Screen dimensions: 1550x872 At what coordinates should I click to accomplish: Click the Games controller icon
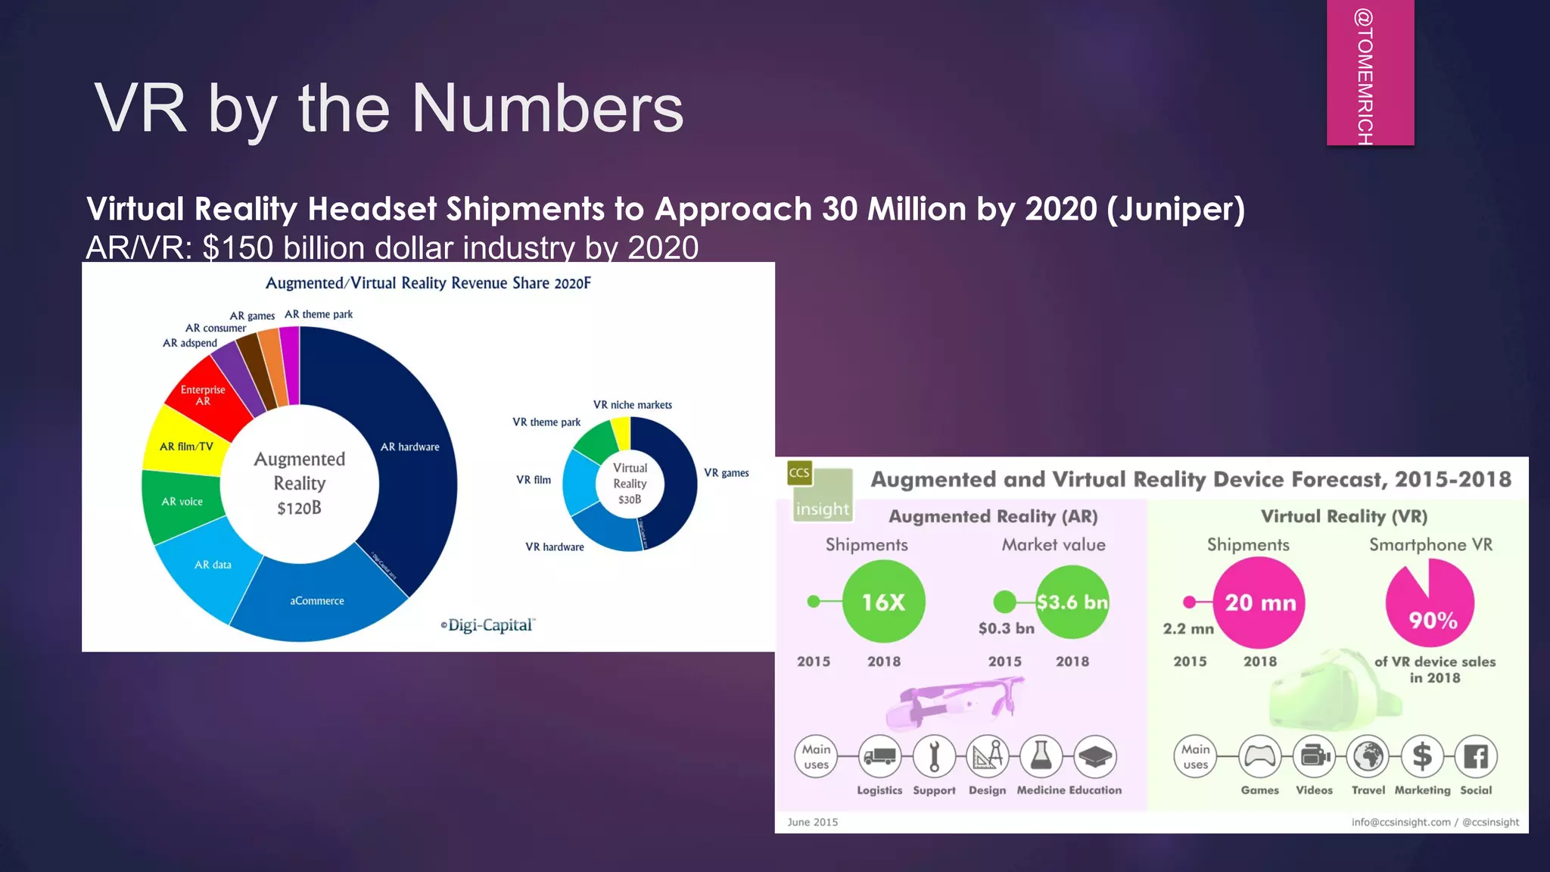point(1260,756)
